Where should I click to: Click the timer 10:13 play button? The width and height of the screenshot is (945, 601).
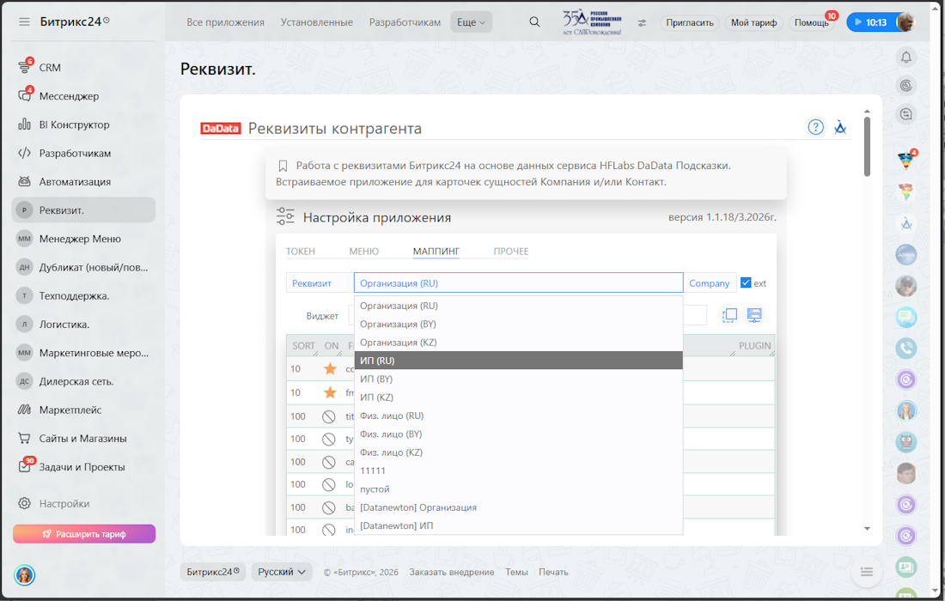(869, 22)
